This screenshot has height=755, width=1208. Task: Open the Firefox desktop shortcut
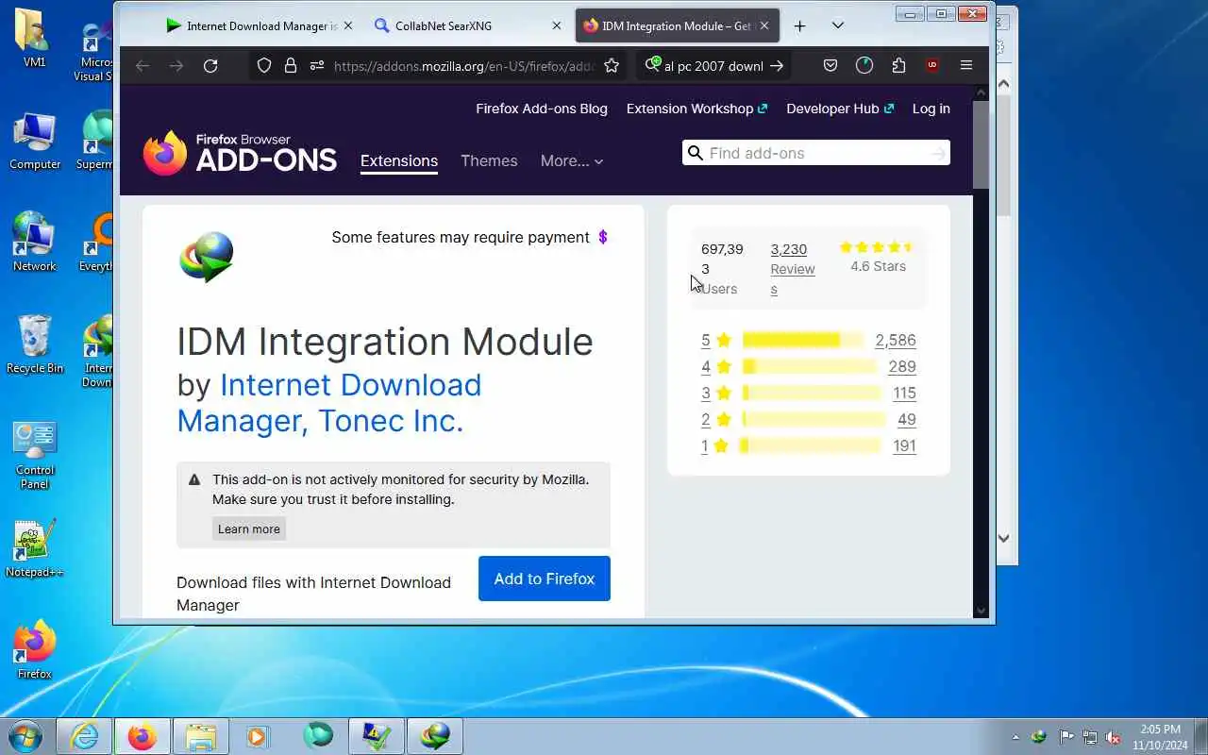tap(35, 649)
